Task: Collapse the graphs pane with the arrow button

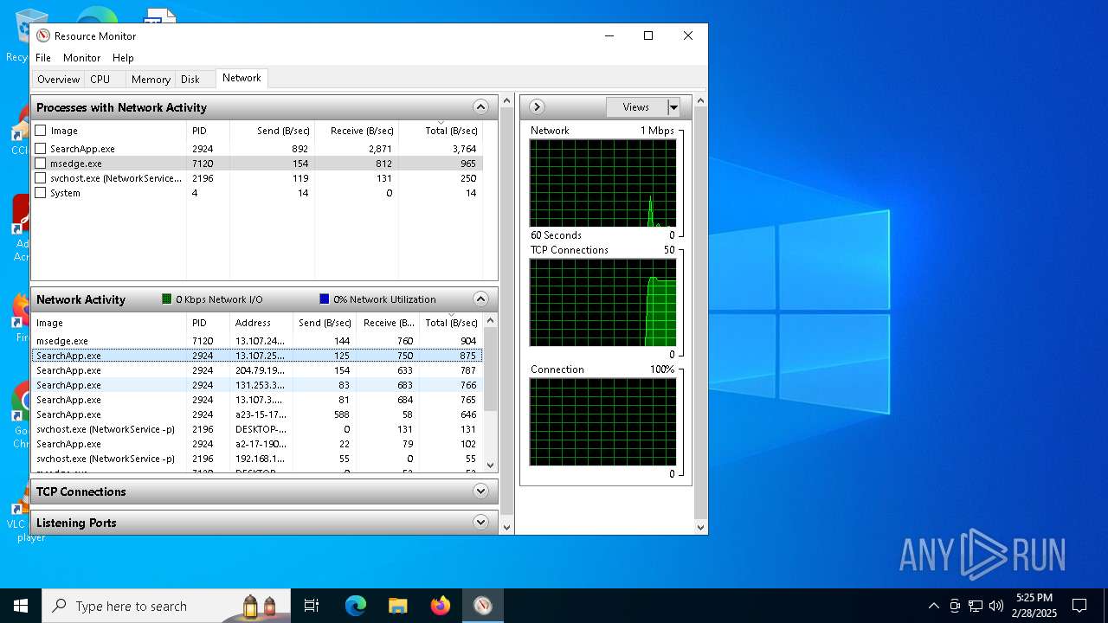Action: click(537, 106)
